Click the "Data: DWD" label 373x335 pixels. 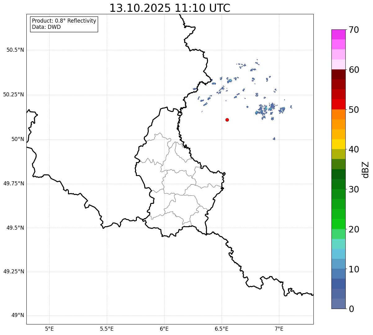point(46,27)
